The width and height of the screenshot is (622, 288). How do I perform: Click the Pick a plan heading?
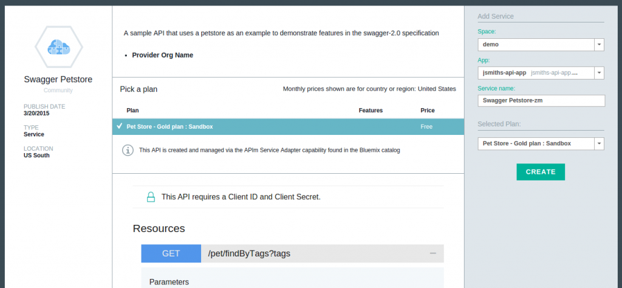139,89
